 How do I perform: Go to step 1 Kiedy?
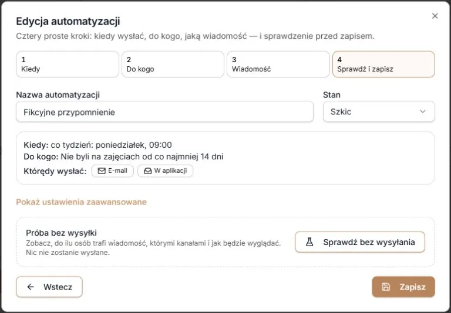coord(68,64)
